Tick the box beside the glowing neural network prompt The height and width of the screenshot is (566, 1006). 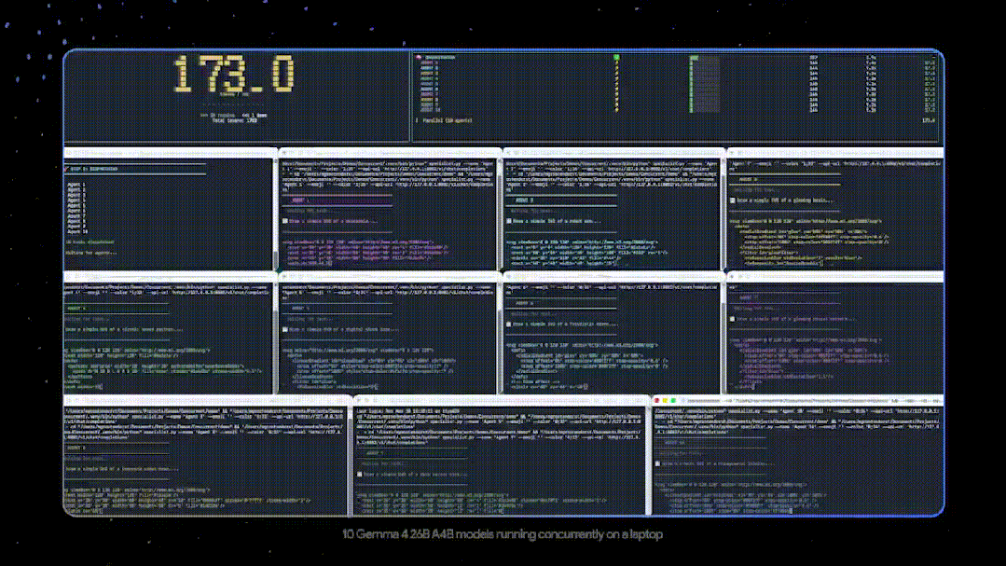[733, 319]
